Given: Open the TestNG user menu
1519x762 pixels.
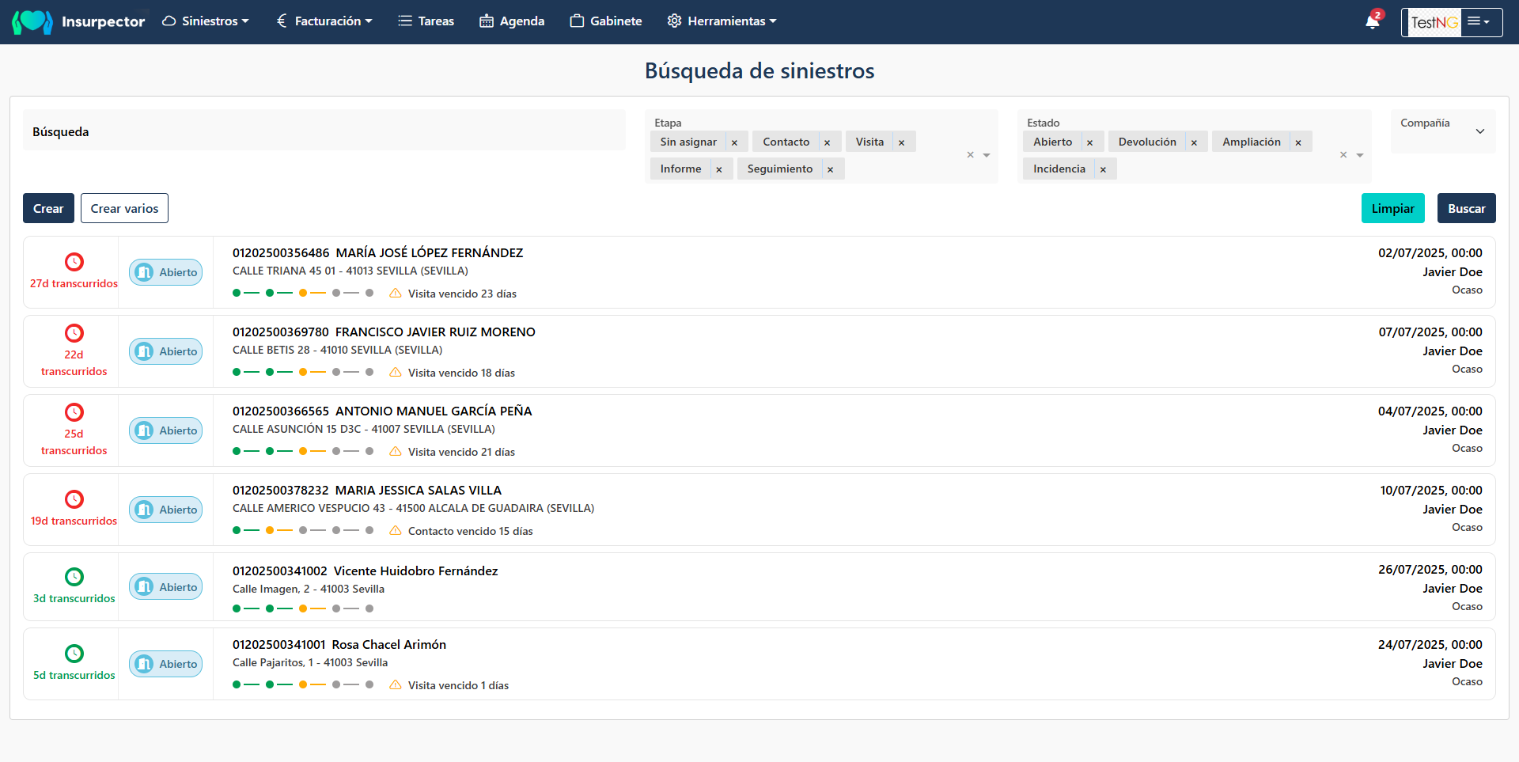Looking at the screenshot, I should click(1478, 22).
